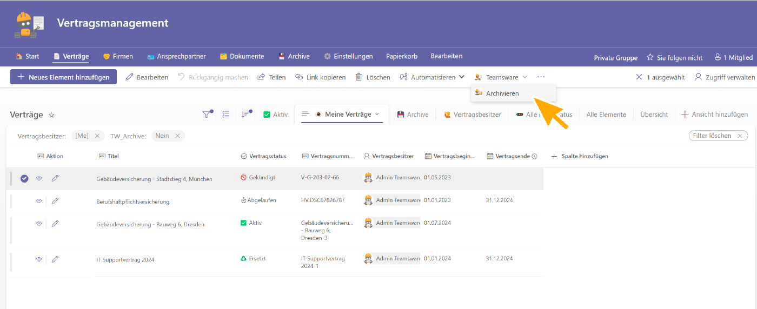Click the group-by list icon
This screenshot has width=757, height=309.
tap(226, 114)
